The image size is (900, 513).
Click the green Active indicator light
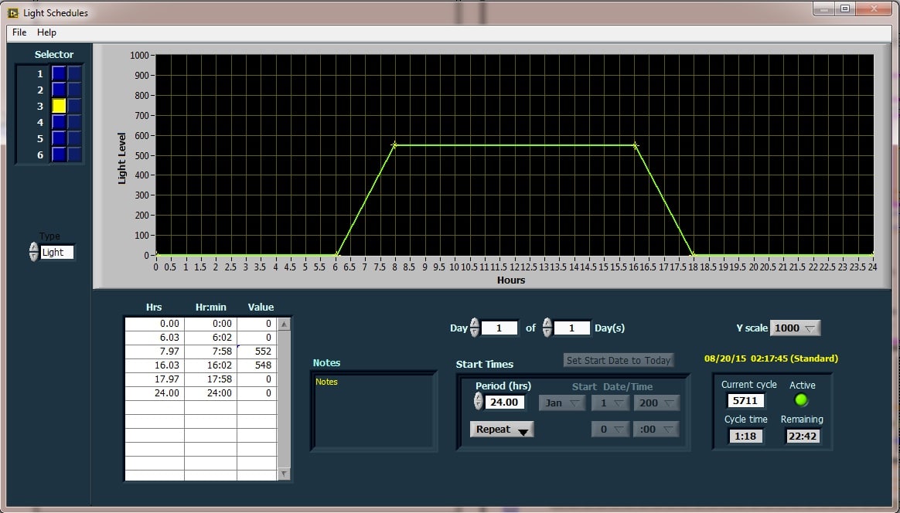tap(801, 400)
